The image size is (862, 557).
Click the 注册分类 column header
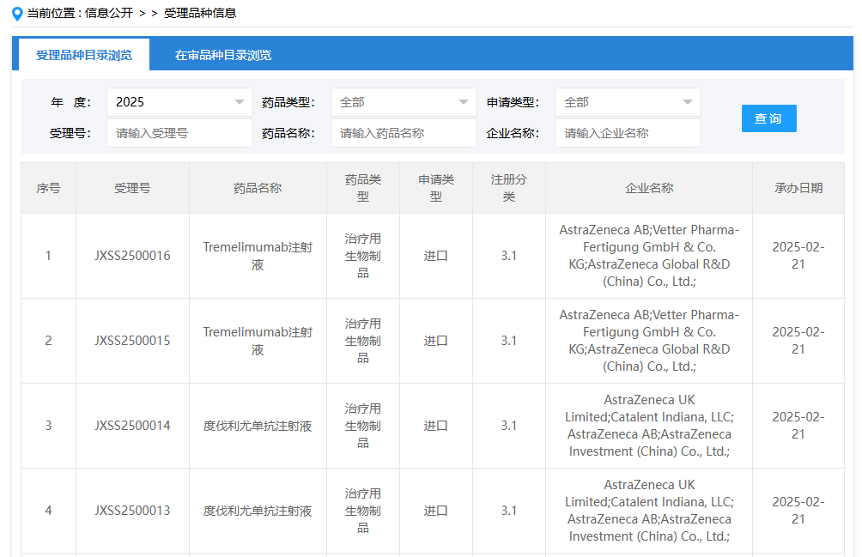tap(509, 188)
